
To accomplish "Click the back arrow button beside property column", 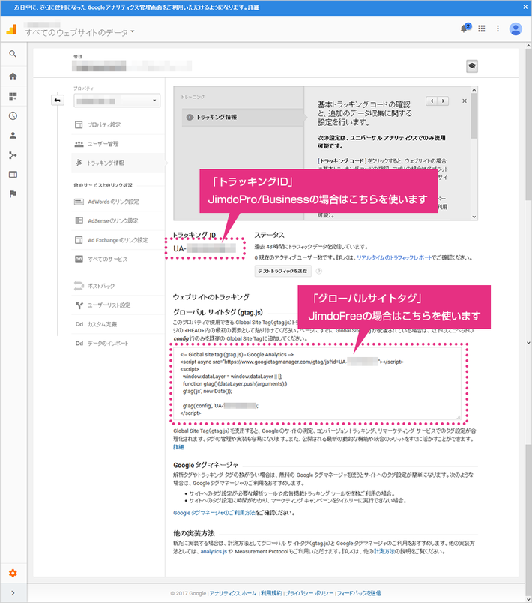I will click(x=57, y=100).
